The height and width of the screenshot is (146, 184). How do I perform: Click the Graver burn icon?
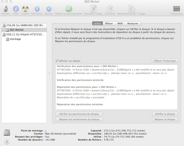(x=25, y=9)
